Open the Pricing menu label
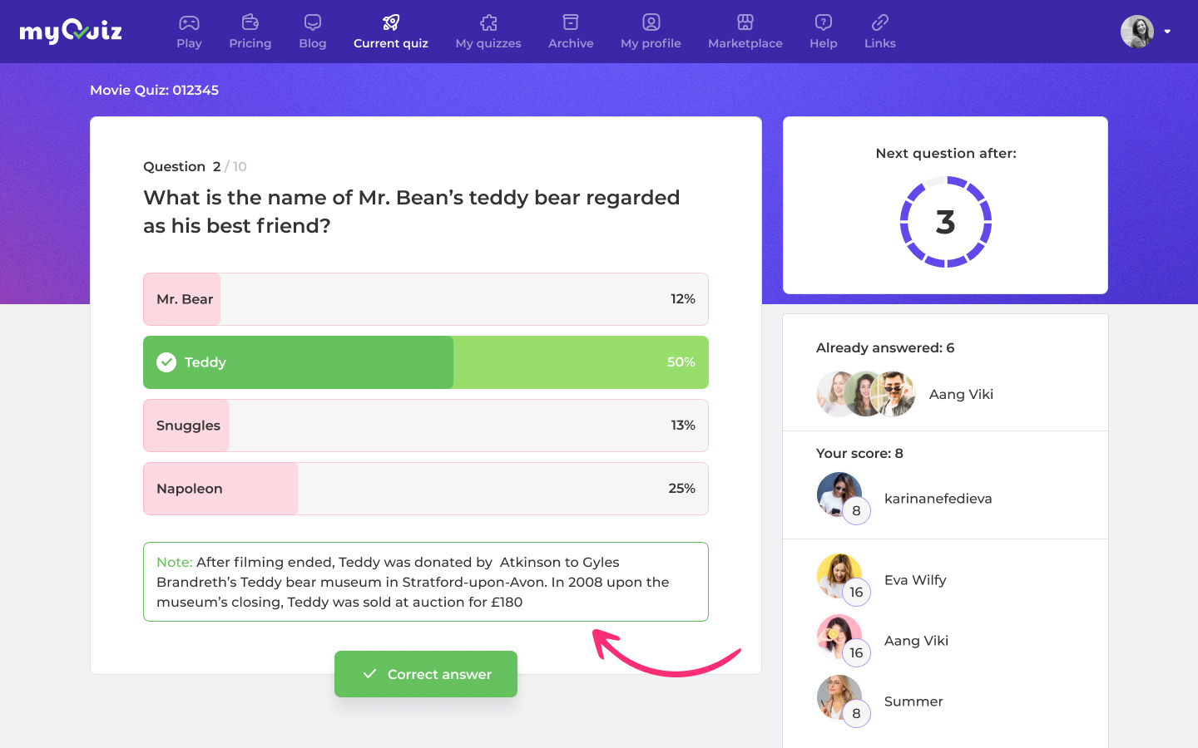The image size is (1198, 748). pyautogui.click(x=250, y=43)
